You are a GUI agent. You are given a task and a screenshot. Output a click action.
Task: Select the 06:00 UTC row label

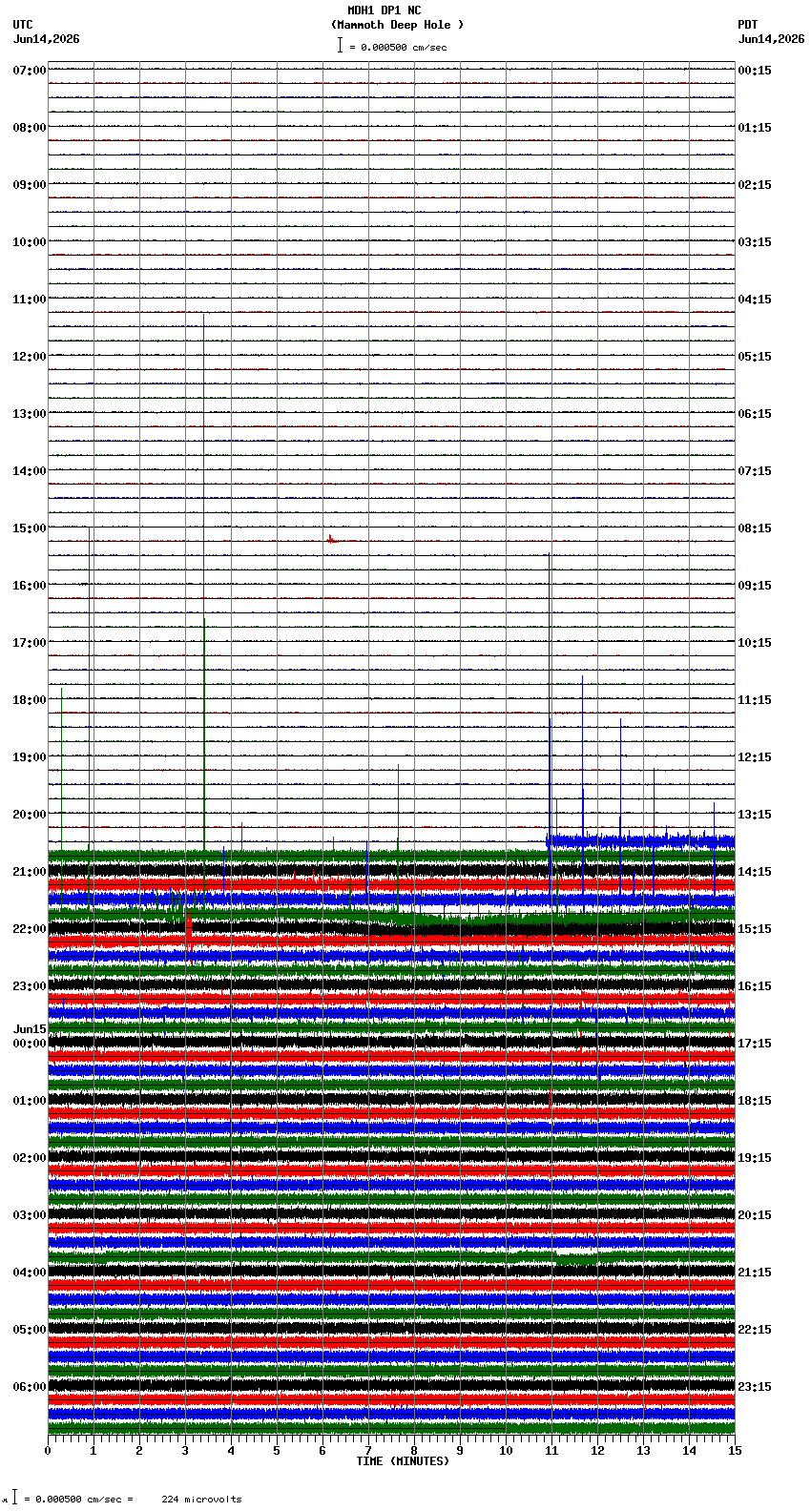pyautogui.click(x=30, y=1387)
